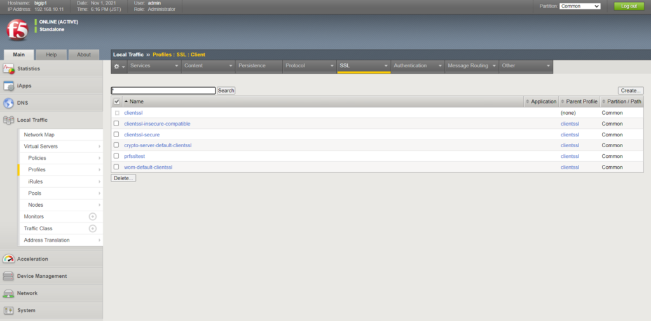Open the Statistics section icon
The width and height of the screenshot is (651, 321).
pyautogui.click(x=8, y=69)
